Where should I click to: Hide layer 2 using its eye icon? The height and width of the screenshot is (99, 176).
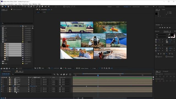(2, 81)
